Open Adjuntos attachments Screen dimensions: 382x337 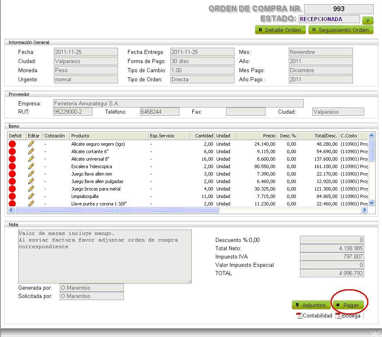click(311, 305)
